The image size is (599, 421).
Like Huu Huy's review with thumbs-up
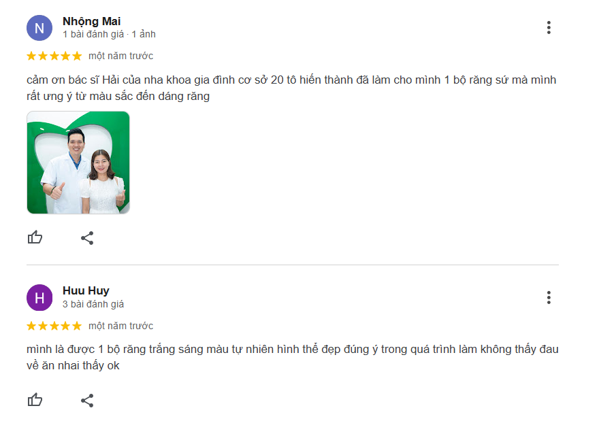tap(35, 400)
